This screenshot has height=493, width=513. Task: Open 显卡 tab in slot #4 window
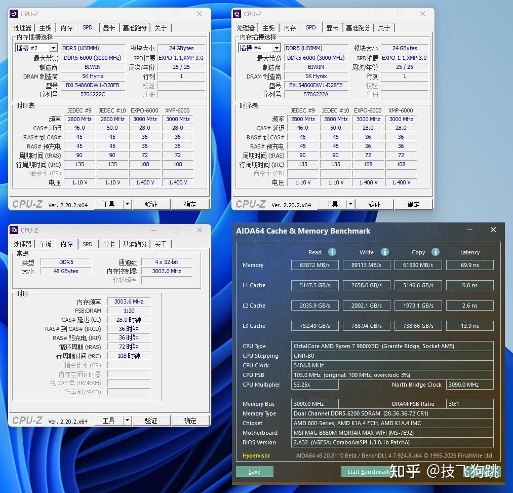pos(332,28)
